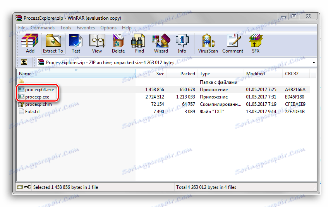The height and width of the screenshot is (207, 333).
Task: Click the key icon in status bar
Action: 27,187
